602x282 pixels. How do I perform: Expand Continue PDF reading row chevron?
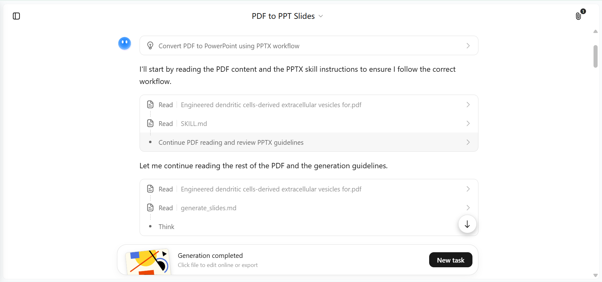468,142
